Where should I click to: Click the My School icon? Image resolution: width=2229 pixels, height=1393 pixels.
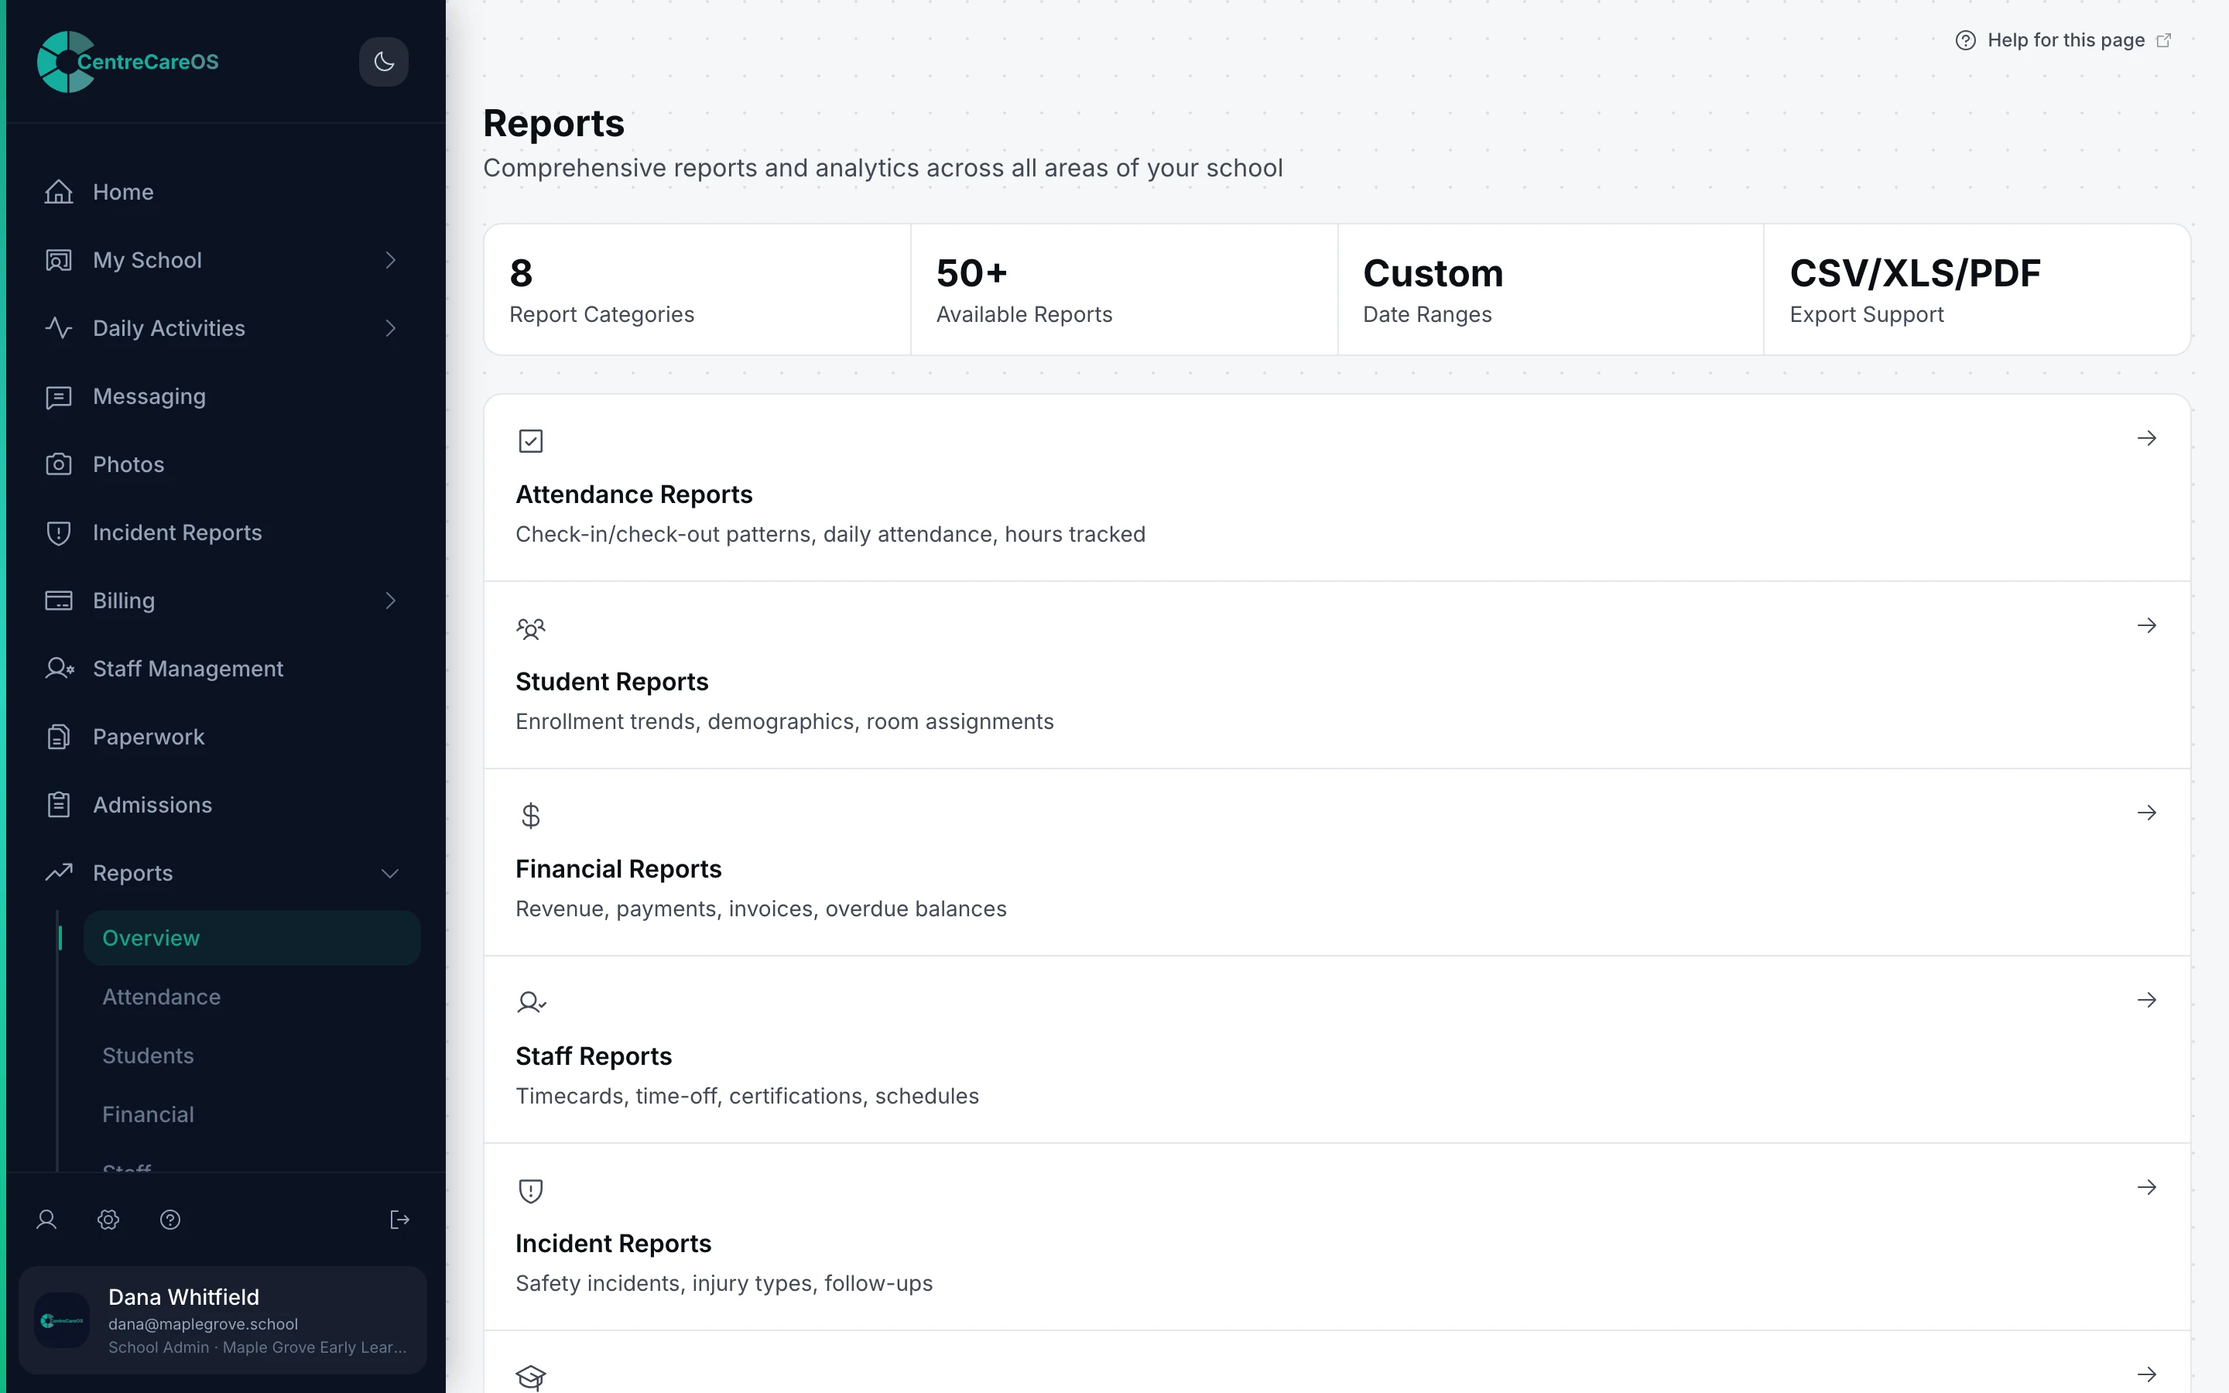pos(59,260)
